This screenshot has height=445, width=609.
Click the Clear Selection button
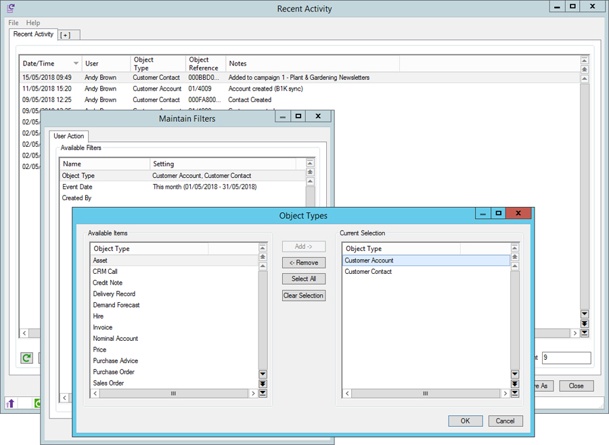[304, 296]
